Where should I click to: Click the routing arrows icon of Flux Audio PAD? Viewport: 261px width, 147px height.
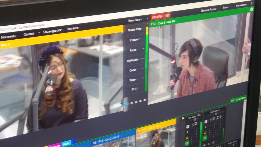(187, 138)
